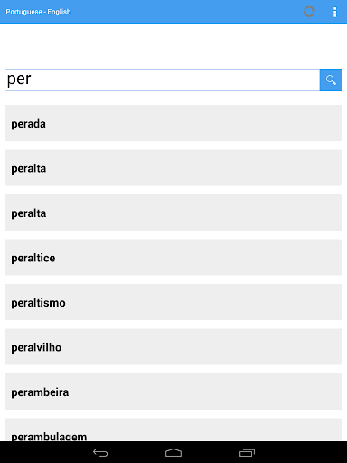Open the second 'peralta' entry
This screenshot has height=463, width=347.
173,213
